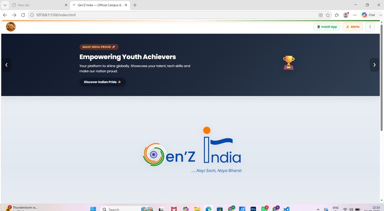Open Photoshop from the taskbar
Screen dimensions: 384x211
pos(253,209)
